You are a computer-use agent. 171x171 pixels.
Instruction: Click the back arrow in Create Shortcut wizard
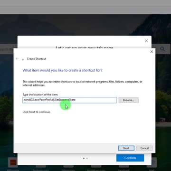(17, 59)
